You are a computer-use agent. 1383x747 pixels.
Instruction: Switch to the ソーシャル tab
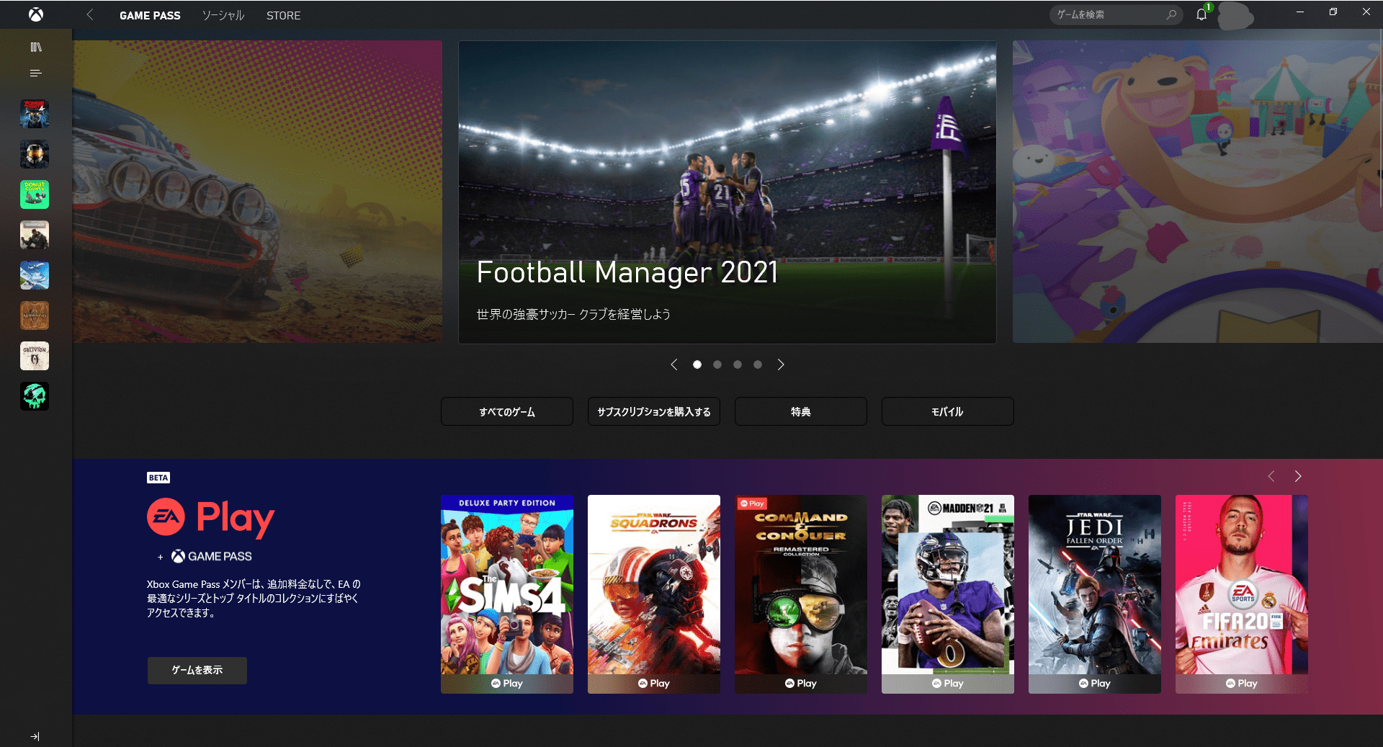click(x=223, y=15)
